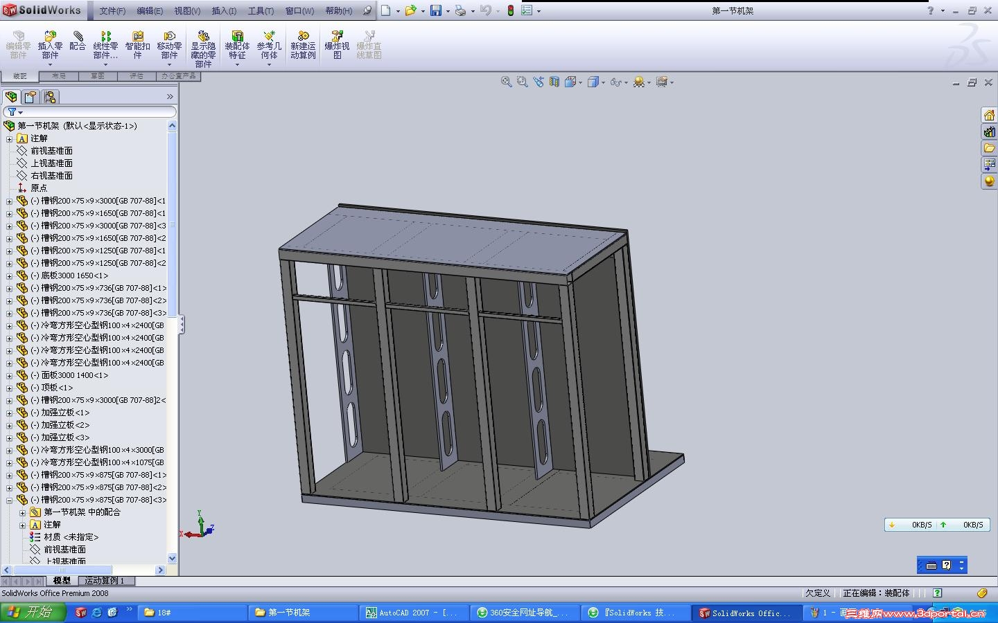
Task: Start 新建运动算例 (New Motion Study)
Action: pos(303,46)
